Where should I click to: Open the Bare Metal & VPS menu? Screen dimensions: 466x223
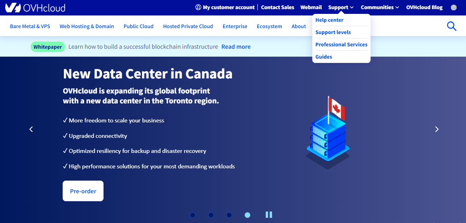click(30, 26)
